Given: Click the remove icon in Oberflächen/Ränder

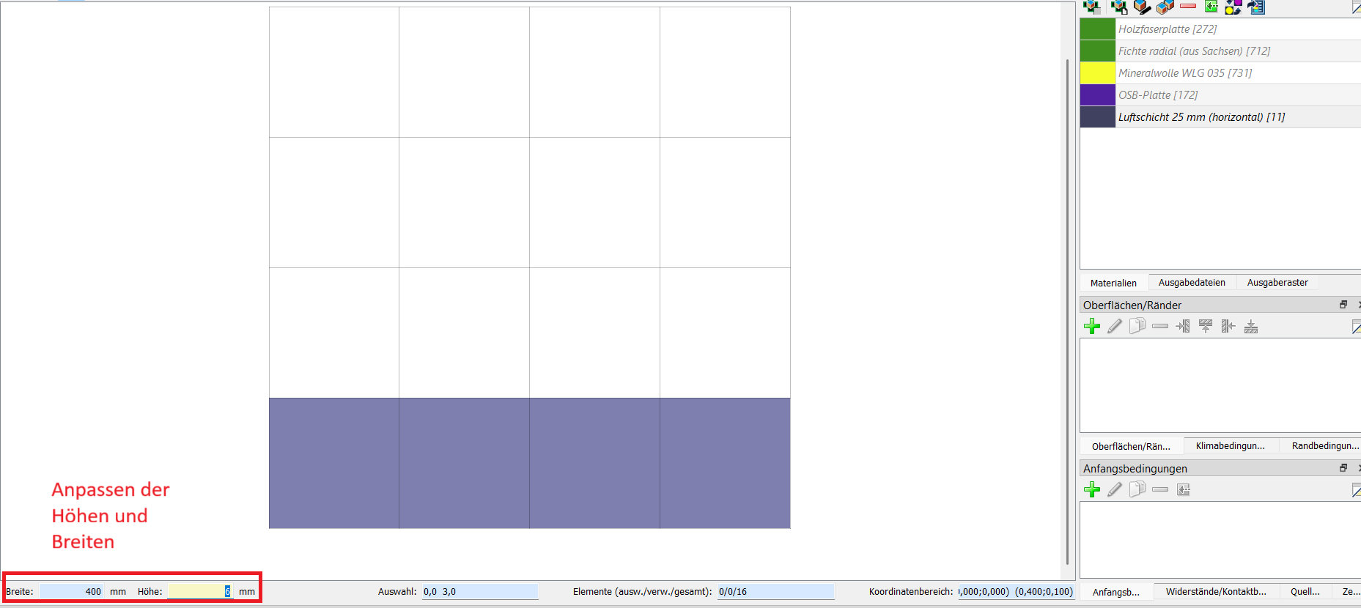Looking at the screenshot, I should (x=1160, y=326).
